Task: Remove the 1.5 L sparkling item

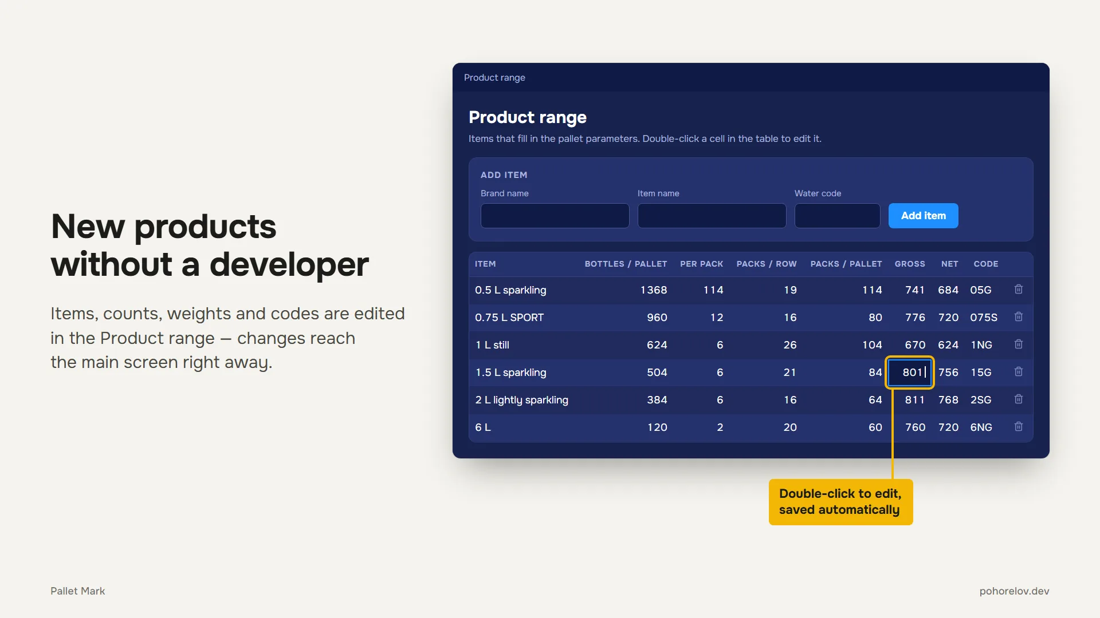Action: click(1019, 372)
